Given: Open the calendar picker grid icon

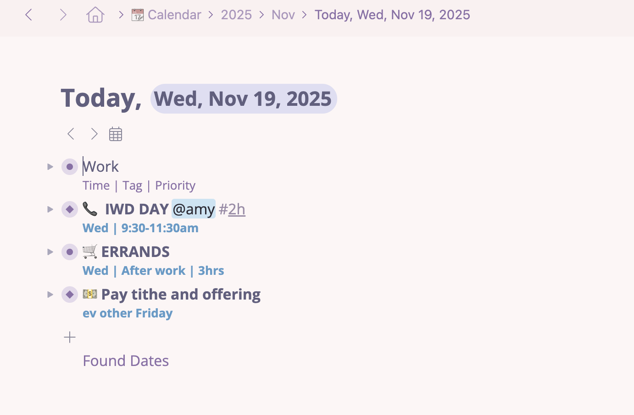Looking at the screenshot, I should [x=116, y=134].
